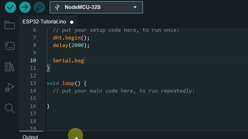The width and height of the screenshot is (248, 139).
Task: Click the closing brace on line 11
Action: tap(48, 68)
